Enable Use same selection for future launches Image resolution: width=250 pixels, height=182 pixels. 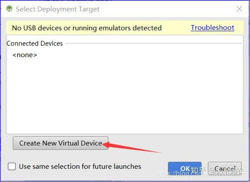tap(12, 166)
